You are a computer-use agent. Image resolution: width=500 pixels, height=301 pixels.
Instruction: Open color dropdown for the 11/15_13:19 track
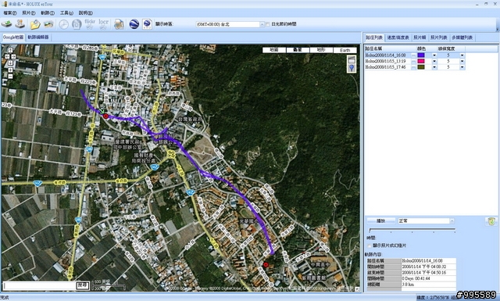434,61
